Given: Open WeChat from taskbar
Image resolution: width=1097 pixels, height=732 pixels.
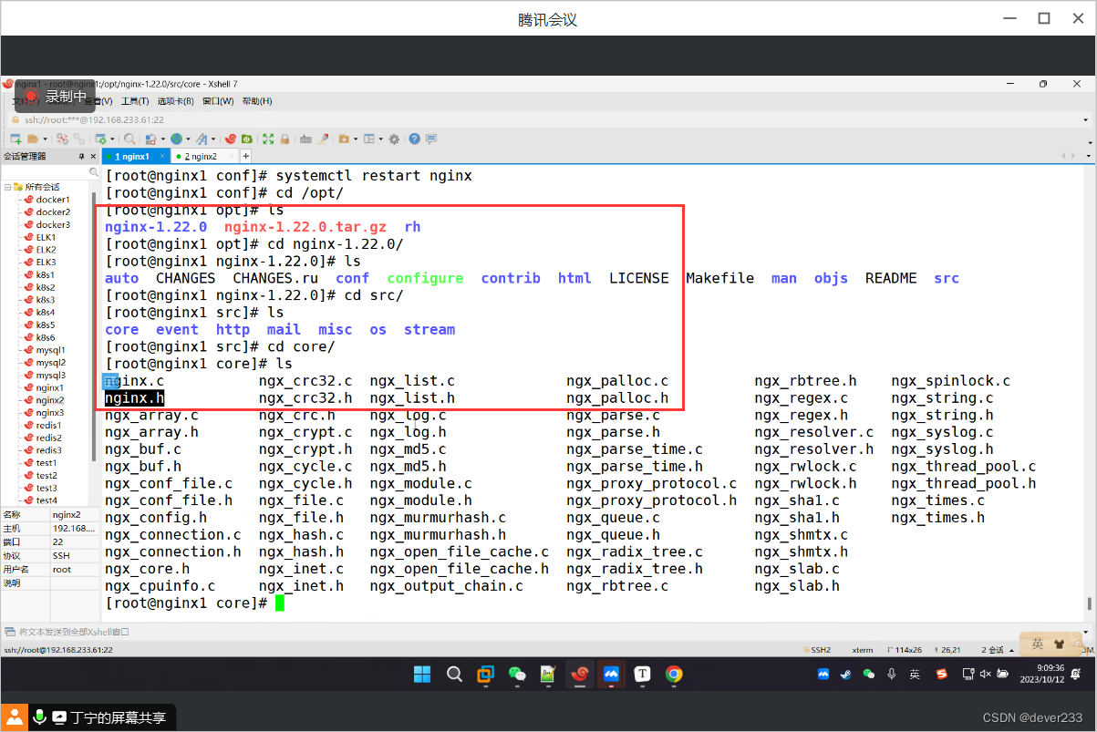Looking at the screenshot, I should (517, 675).
